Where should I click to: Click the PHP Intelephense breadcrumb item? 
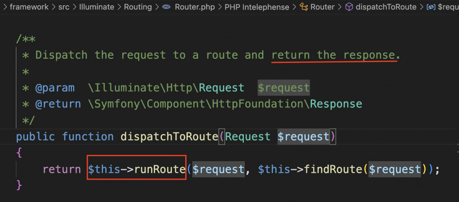(257, 7)
